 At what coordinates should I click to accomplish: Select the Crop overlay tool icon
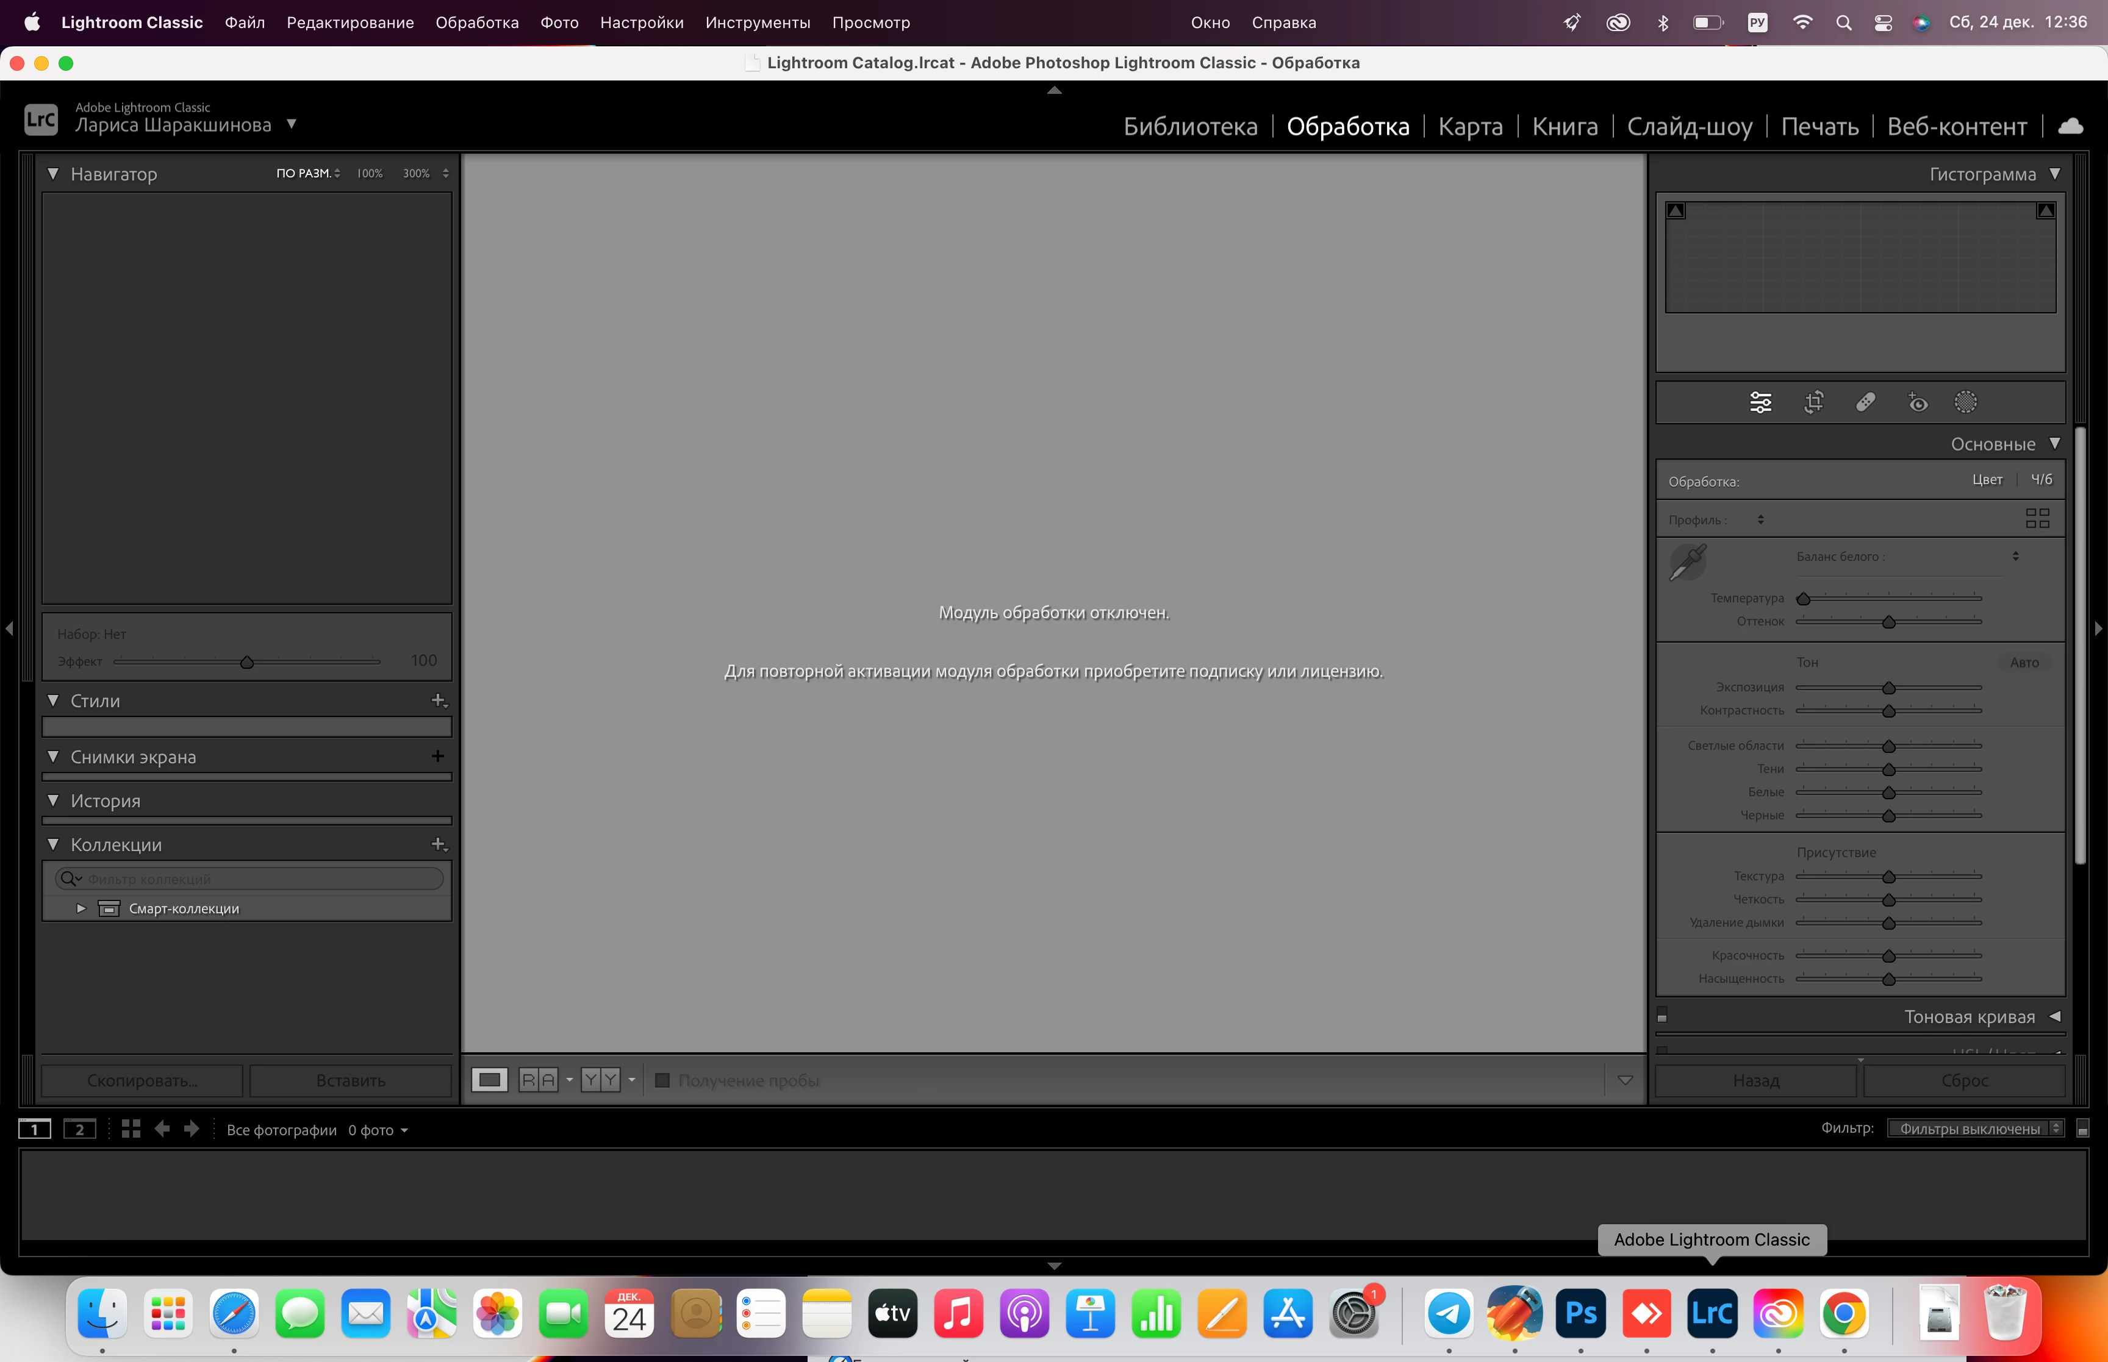(x=1813, y=402)
